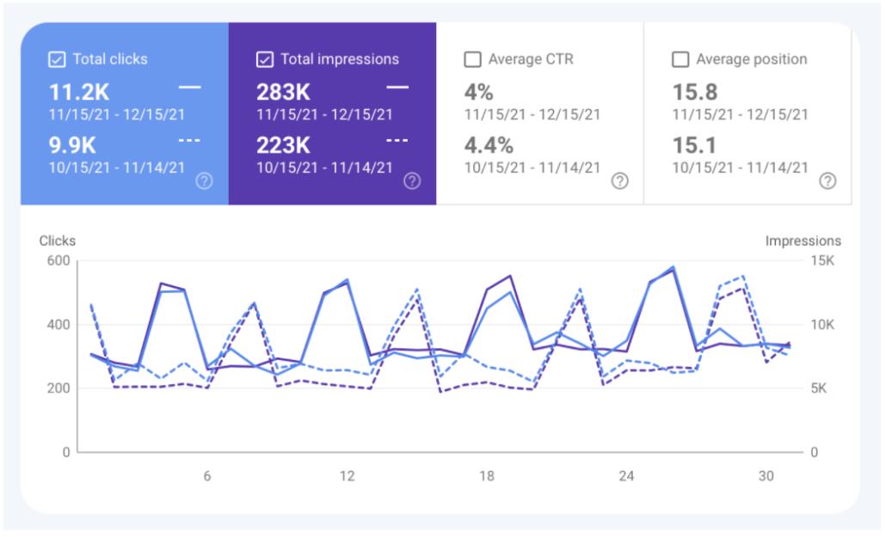This screenshot has height=537, width=886.
Task: Uncheck the Total impressions checkbox
Action: (264, 58)
